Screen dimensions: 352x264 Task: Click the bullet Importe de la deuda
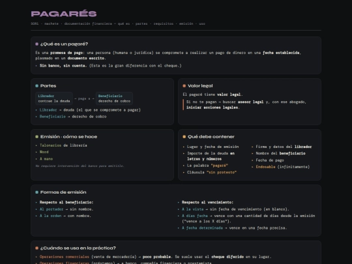tap(211, 156)
